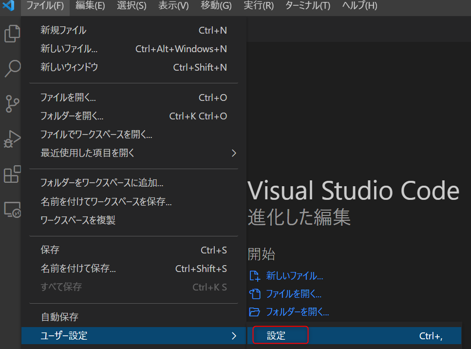471x349 pixels.
Task: Click the Ctrl+Shift+S shortcut text
Action: click(201, 269)
